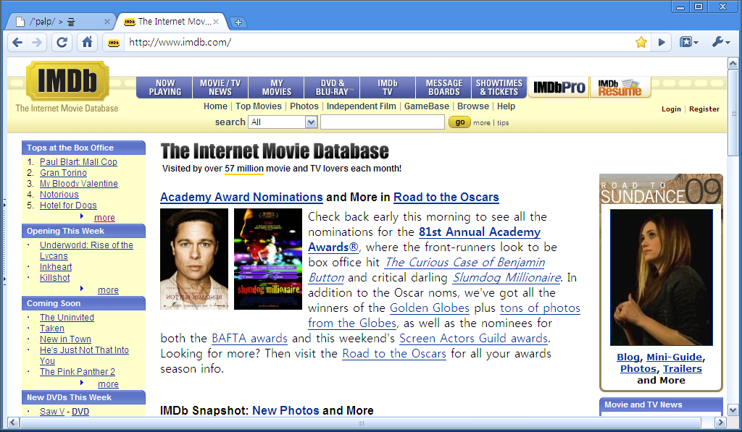This screenshot has height=432, width=742.
Task: Reload the page with the refresh icon
Action: (62, 43)
